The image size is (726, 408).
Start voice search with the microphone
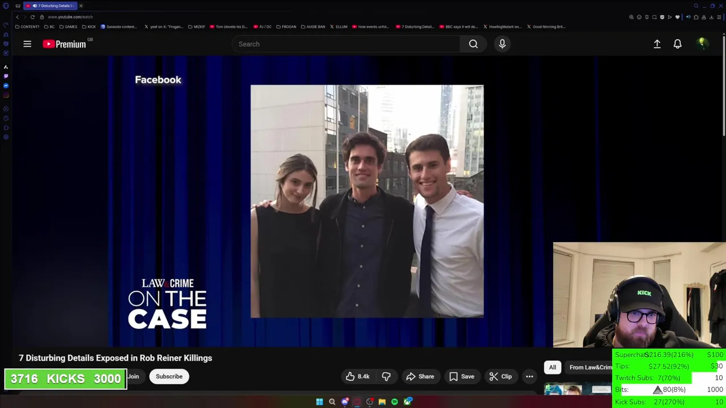[x=502, y=44]
